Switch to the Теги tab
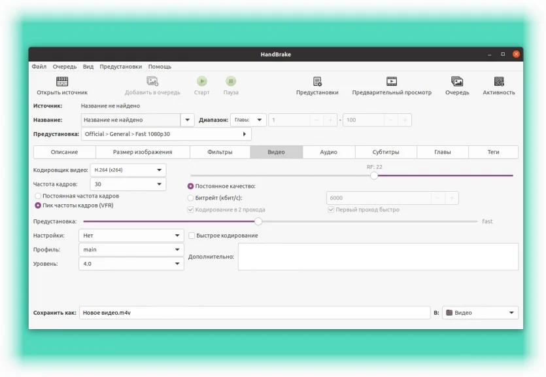Image resolution: width=546 pixels, height=377 pixels. point(494,152)
